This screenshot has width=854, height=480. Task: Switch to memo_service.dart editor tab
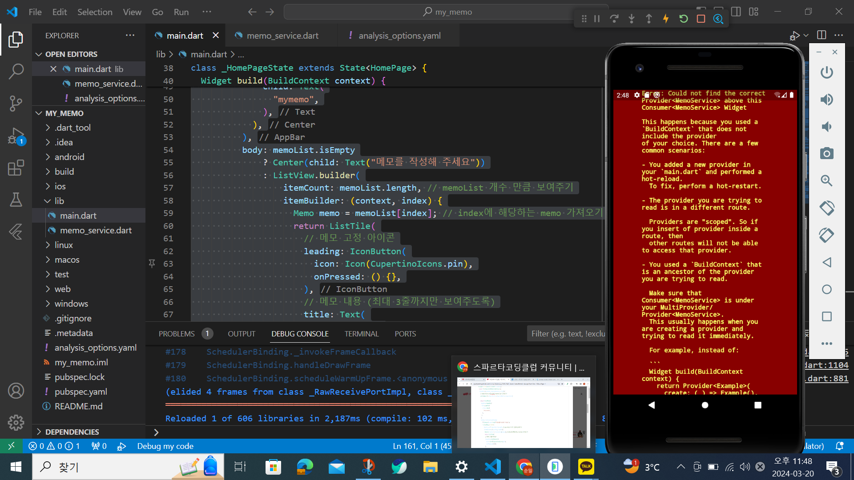pos(281,36)
